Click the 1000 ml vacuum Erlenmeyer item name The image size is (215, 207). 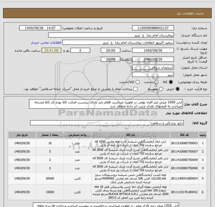(x=131, y=143)
